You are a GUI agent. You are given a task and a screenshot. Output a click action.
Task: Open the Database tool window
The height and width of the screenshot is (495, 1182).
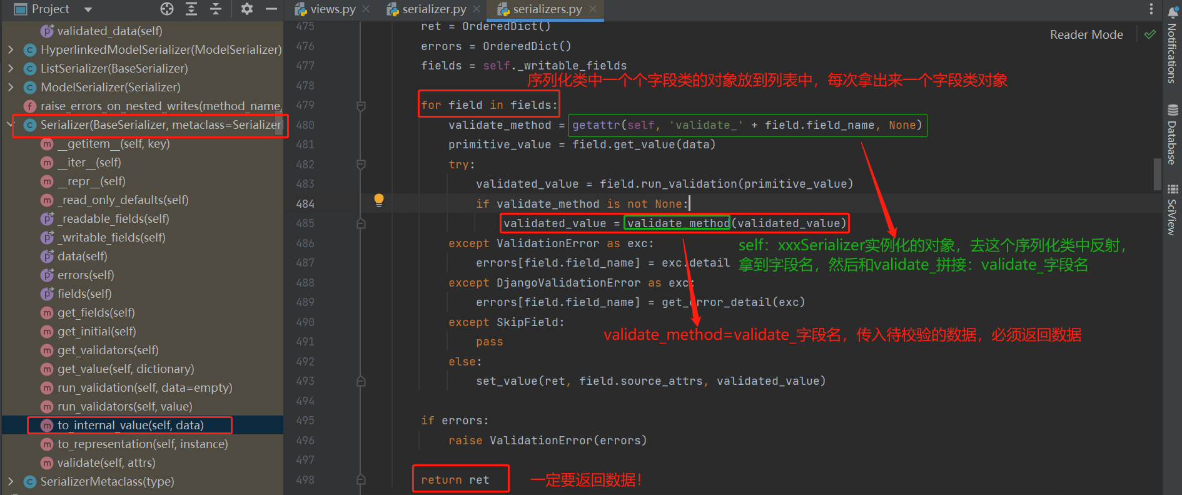pyautogui.click(x=1172, y=134)
